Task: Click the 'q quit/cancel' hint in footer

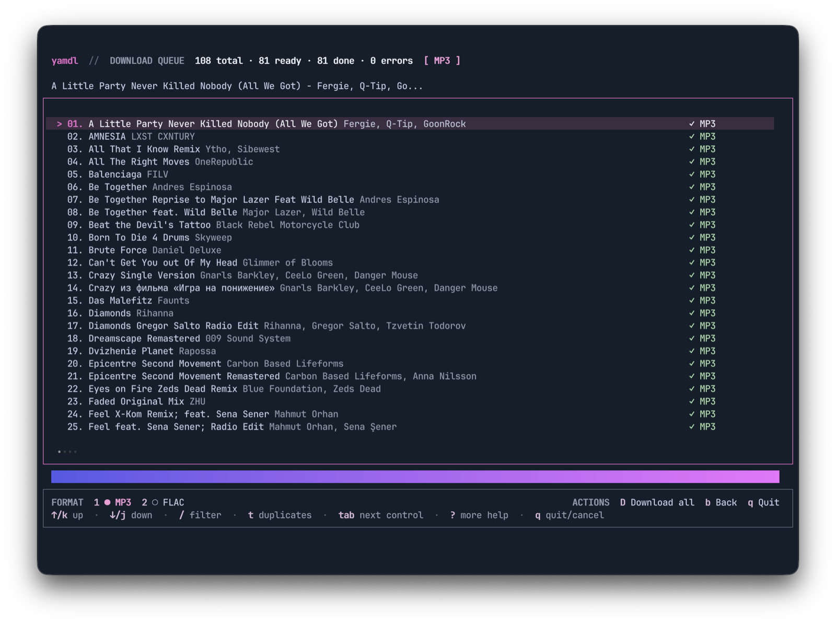Action: click(570, 515)
